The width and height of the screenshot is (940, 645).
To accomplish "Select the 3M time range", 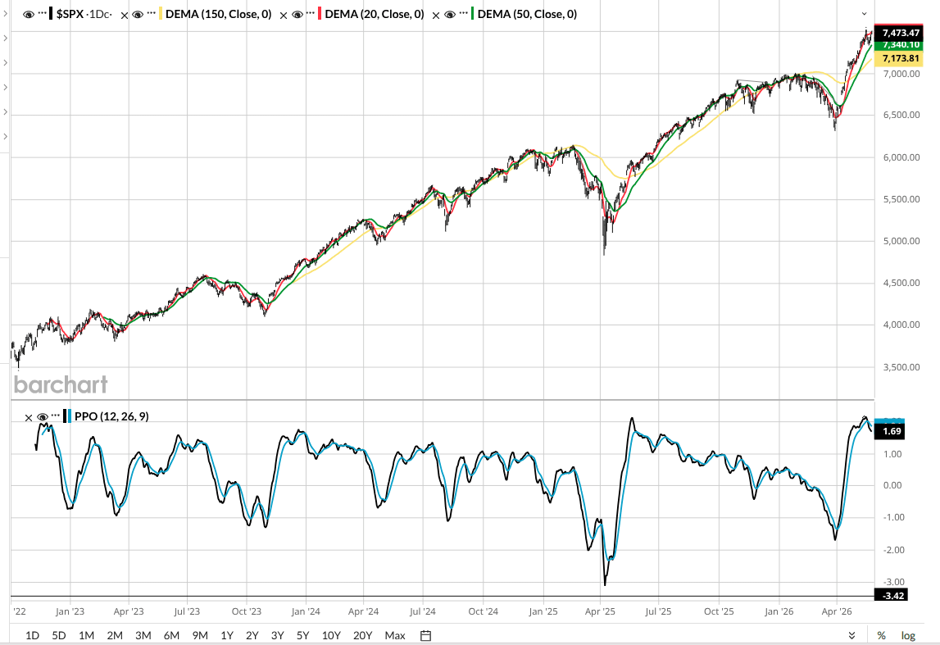I will (143, 635).
